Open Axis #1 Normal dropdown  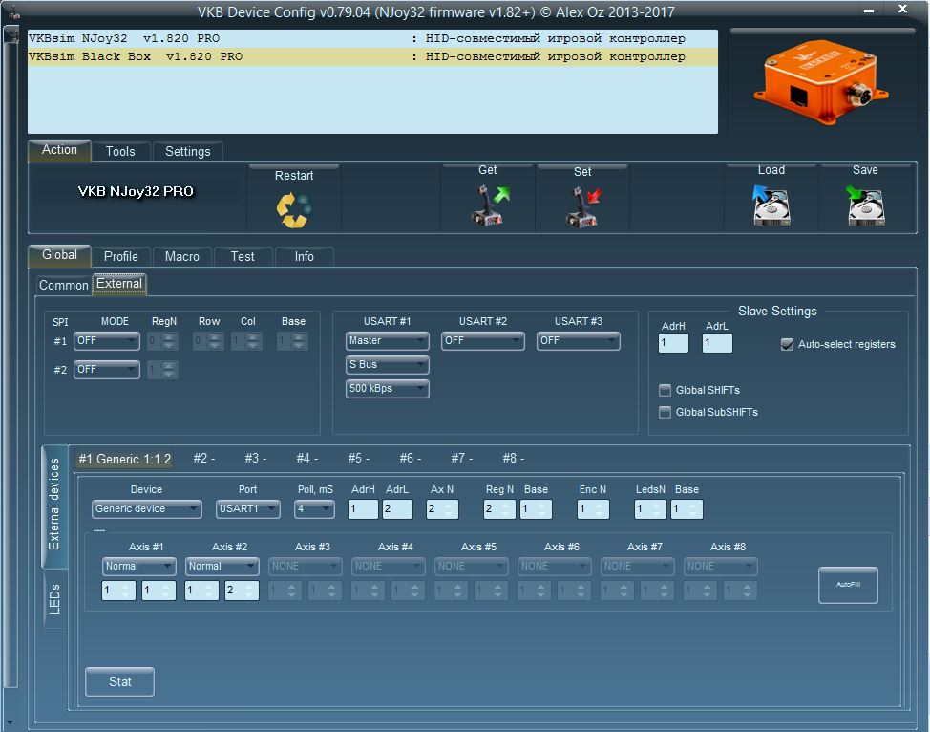[x=138, y=567]
